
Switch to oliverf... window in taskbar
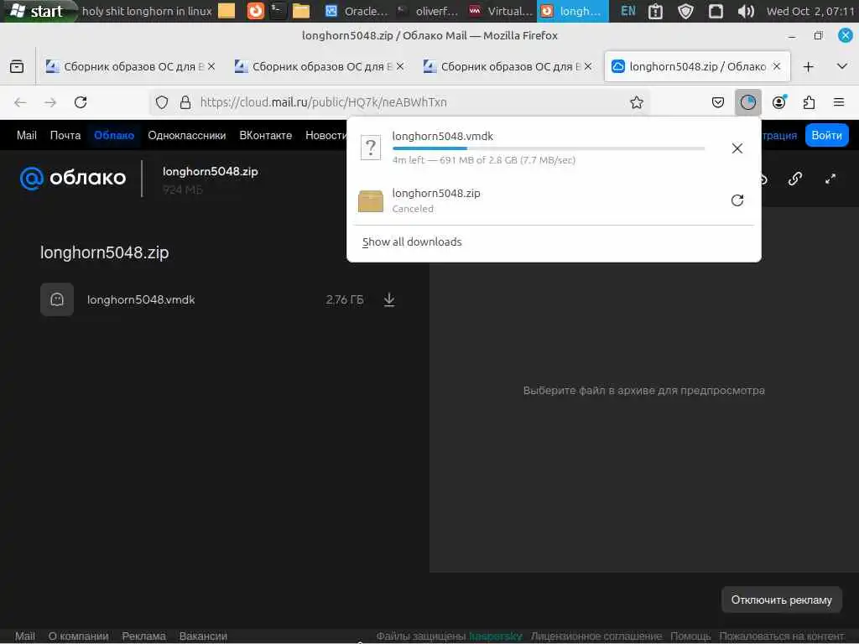click(x=429, y=11)
